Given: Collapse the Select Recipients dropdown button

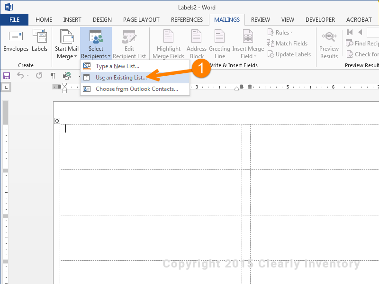Looking at the screenshot, I should pyautogui.click(x=96, y=44).
